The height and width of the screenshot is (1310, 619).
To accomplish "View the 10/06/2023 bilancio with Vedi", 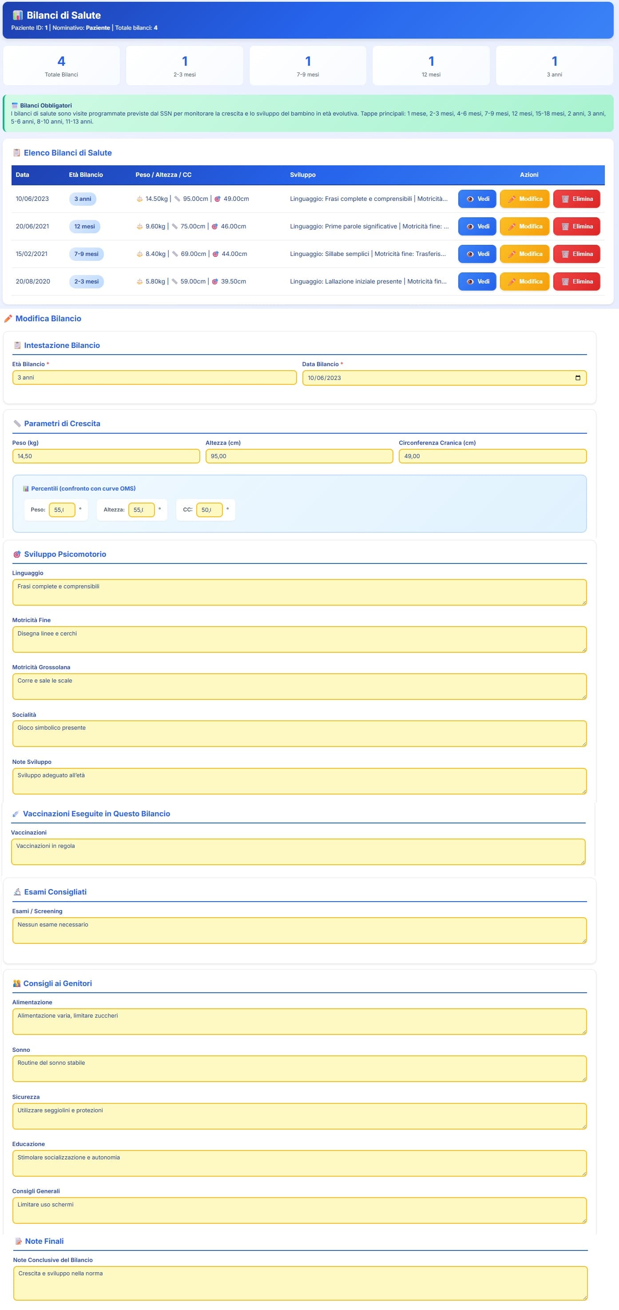I will point(477,199).
